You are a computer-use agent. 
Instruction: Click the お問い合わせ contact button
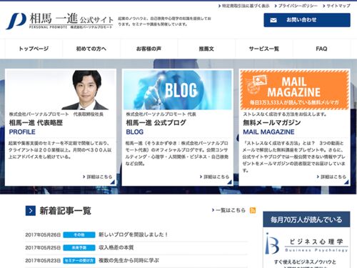307,20
